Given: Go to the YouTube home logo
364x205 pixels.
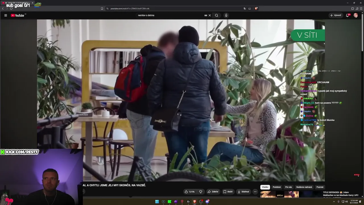Looking at the screenshot, I should coord(18,15).
